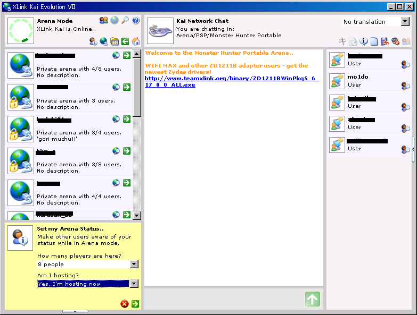Click 'Arena/PSP/Monster Hunter Portable' path text
Image resolution: width=417 pixels, height=315 pixels.
pos(228,35)
